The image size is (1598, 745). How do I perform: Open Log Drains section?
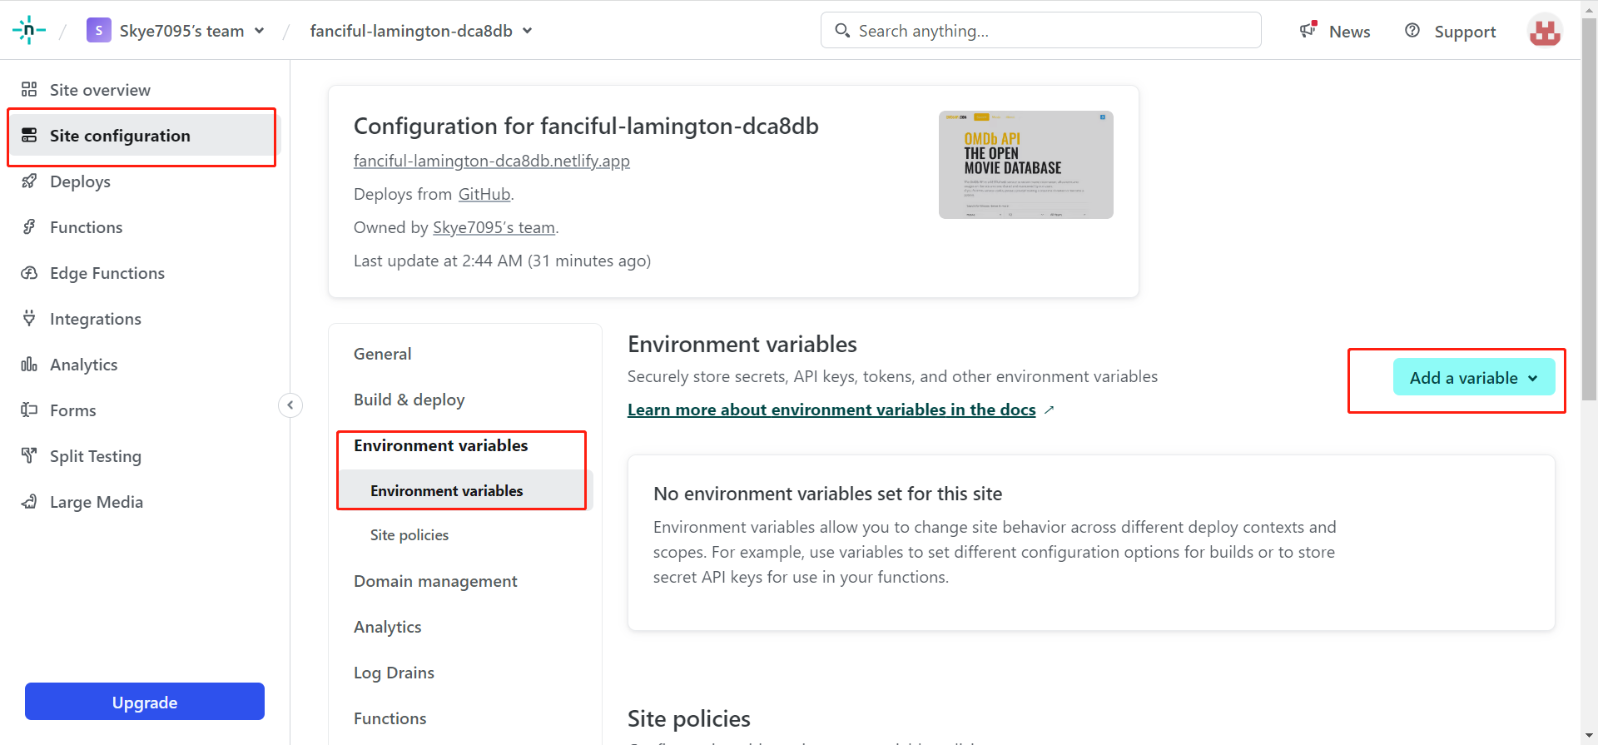[x=395, y=673]
